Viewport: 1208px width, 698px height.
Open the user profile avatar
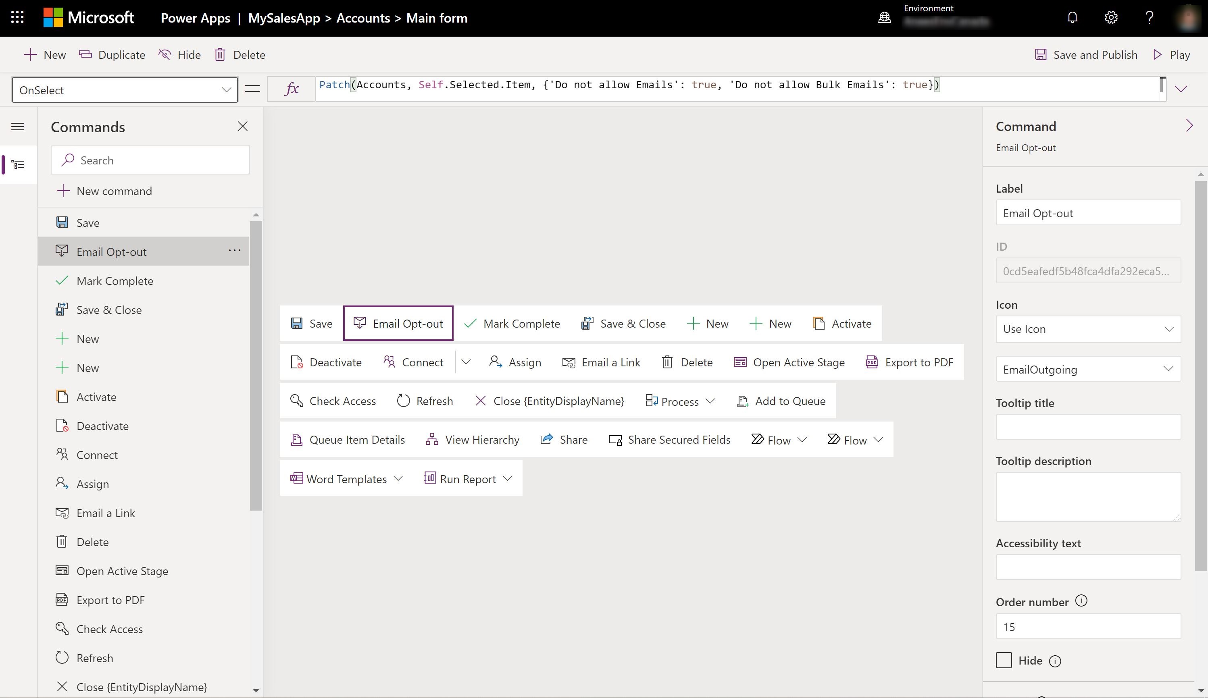(1188, 18)
